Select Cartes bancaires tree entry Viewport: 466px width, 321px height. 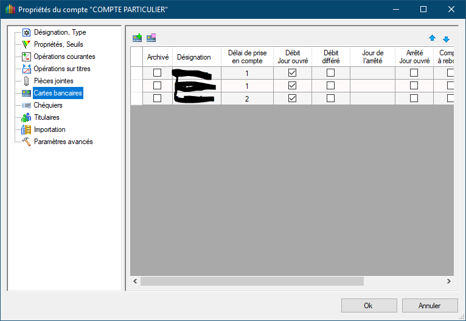tap(58, 93)
